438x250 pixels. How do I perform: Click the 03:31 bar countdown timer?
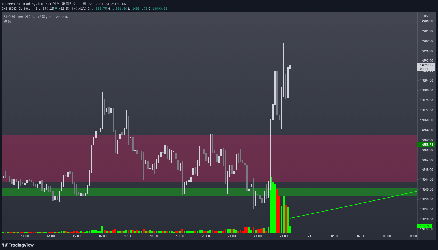click(x=424, y=69)
